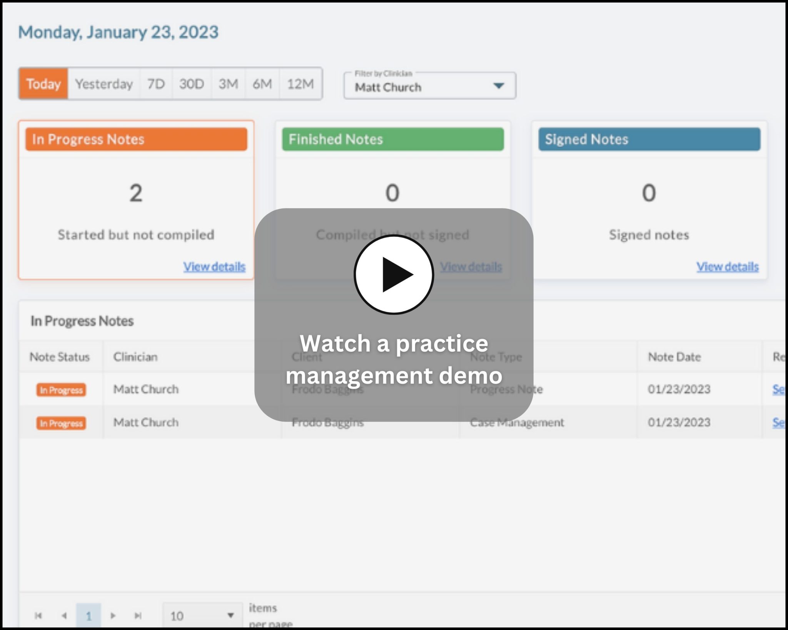
Task: Click the In Progress status badge on second row
Action: click(61, 423)
